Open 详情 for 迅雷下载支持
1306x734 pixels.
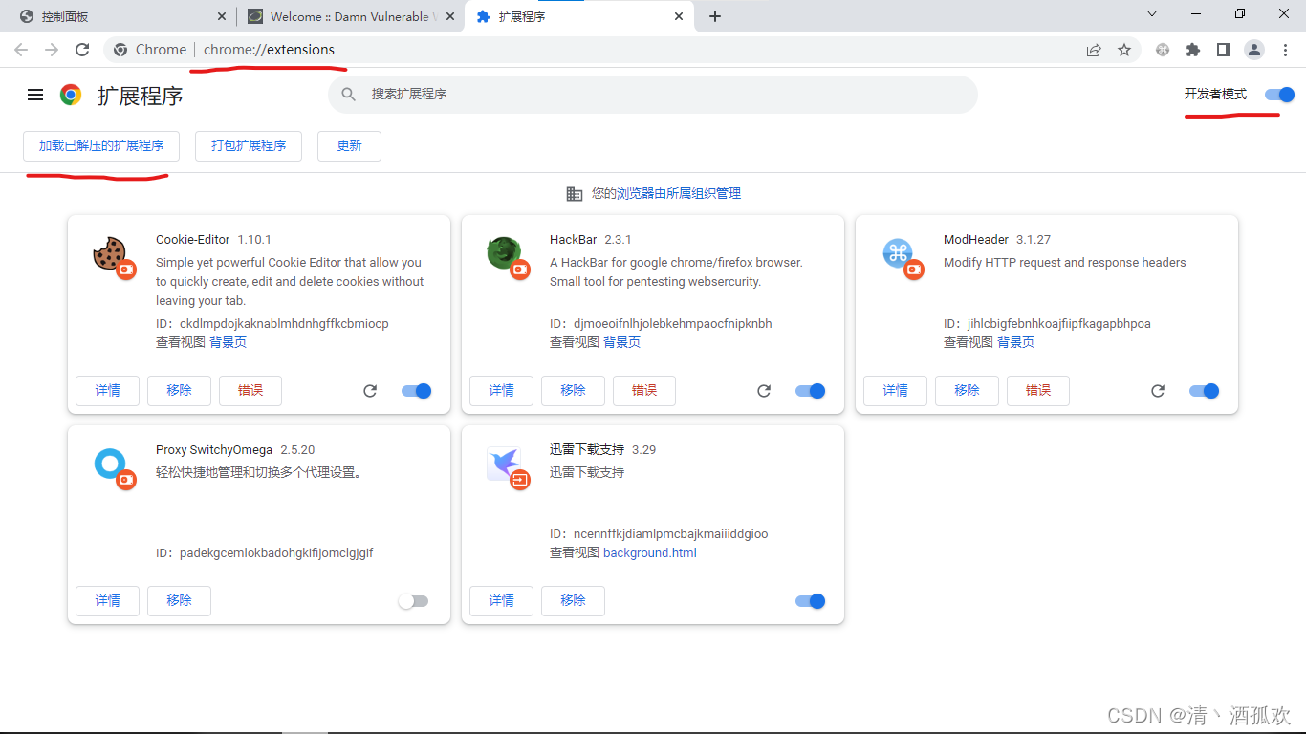click(501, 601)
